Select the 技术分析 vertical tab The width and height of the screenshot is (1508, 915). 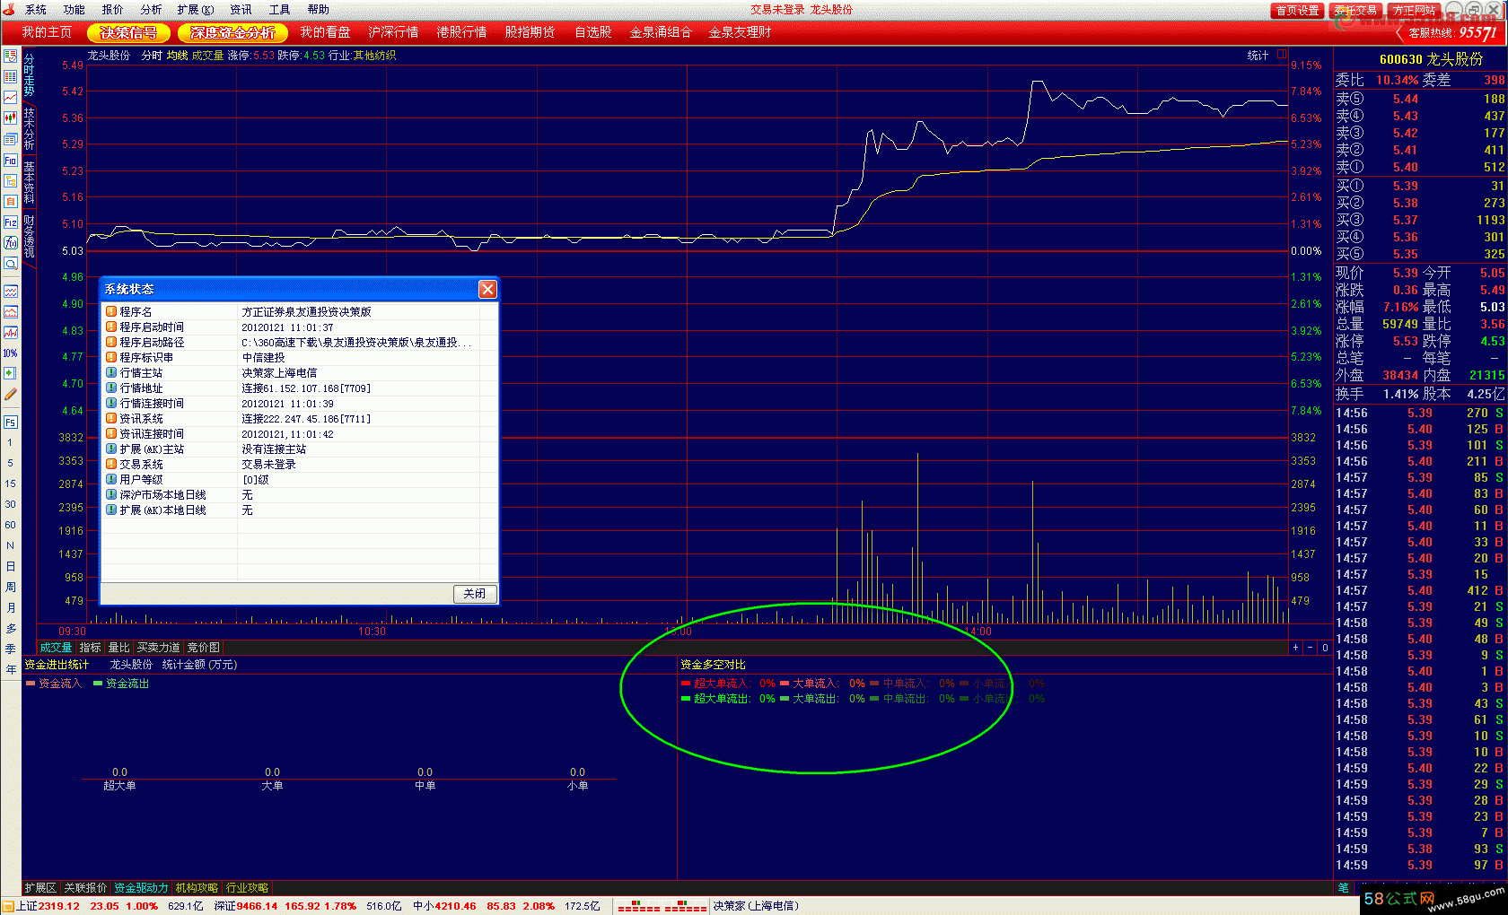pyautogui.click(x=29, y=129)
